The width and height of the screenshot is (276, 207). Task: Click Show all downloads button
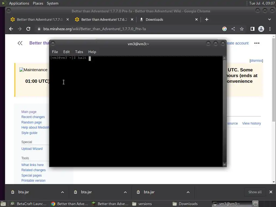coord(255,192)
